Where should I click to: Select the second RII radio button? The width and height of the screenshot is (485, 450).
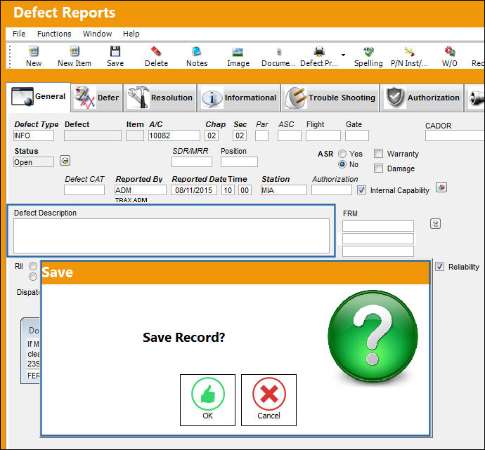tap(33, 277)
